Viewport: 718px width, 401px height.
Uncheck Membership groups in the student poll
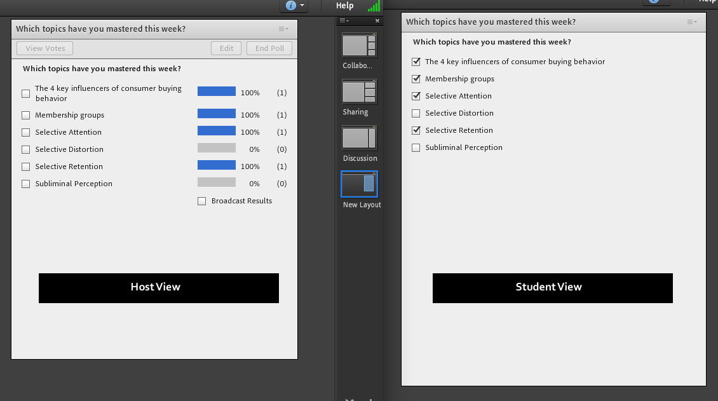point(416,79)
